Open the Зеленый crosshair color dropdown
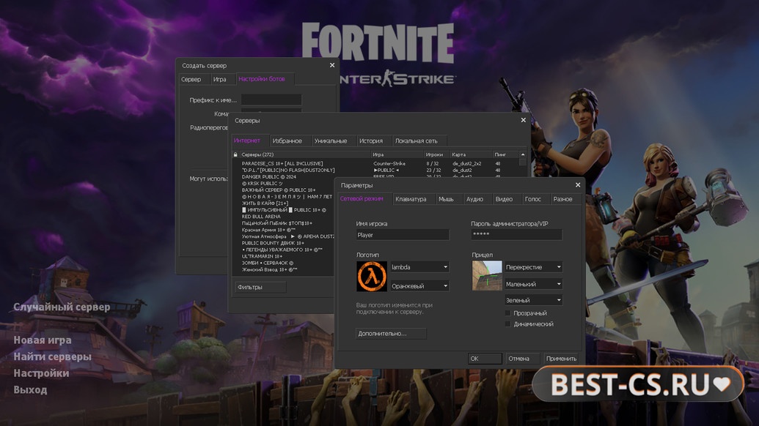The height and width of the screenshot is (426, 759). pyautogui.click(x=533, y=300)
